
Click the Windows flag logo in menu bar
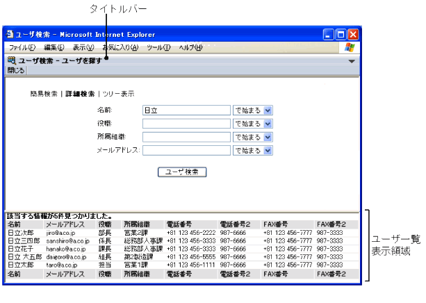point(350,47)
